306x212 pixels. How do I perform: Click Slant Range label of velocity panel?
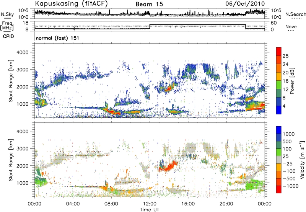[x=11, y=160]
